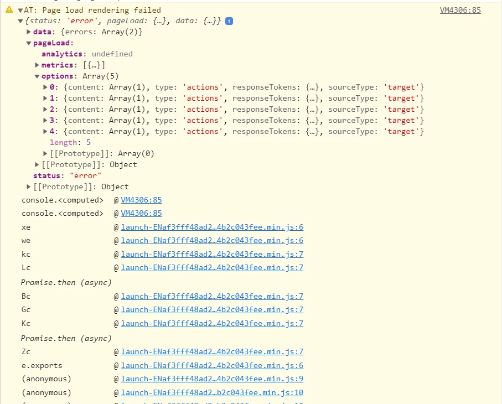Open the Bc stack frame launch link
Viewport: 502px width, 404px height.
click(x=212, y=297)
